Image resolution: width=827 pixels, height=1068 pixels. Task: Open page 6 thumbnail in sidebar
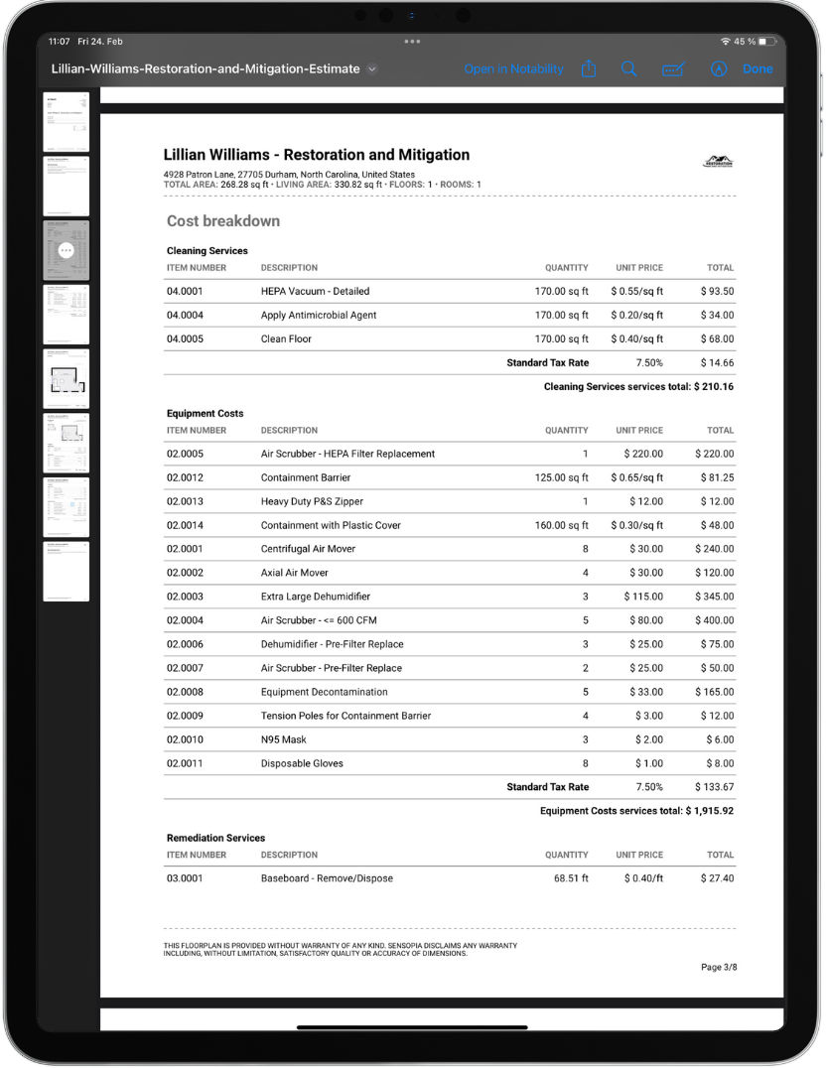(x=67, y=443)
